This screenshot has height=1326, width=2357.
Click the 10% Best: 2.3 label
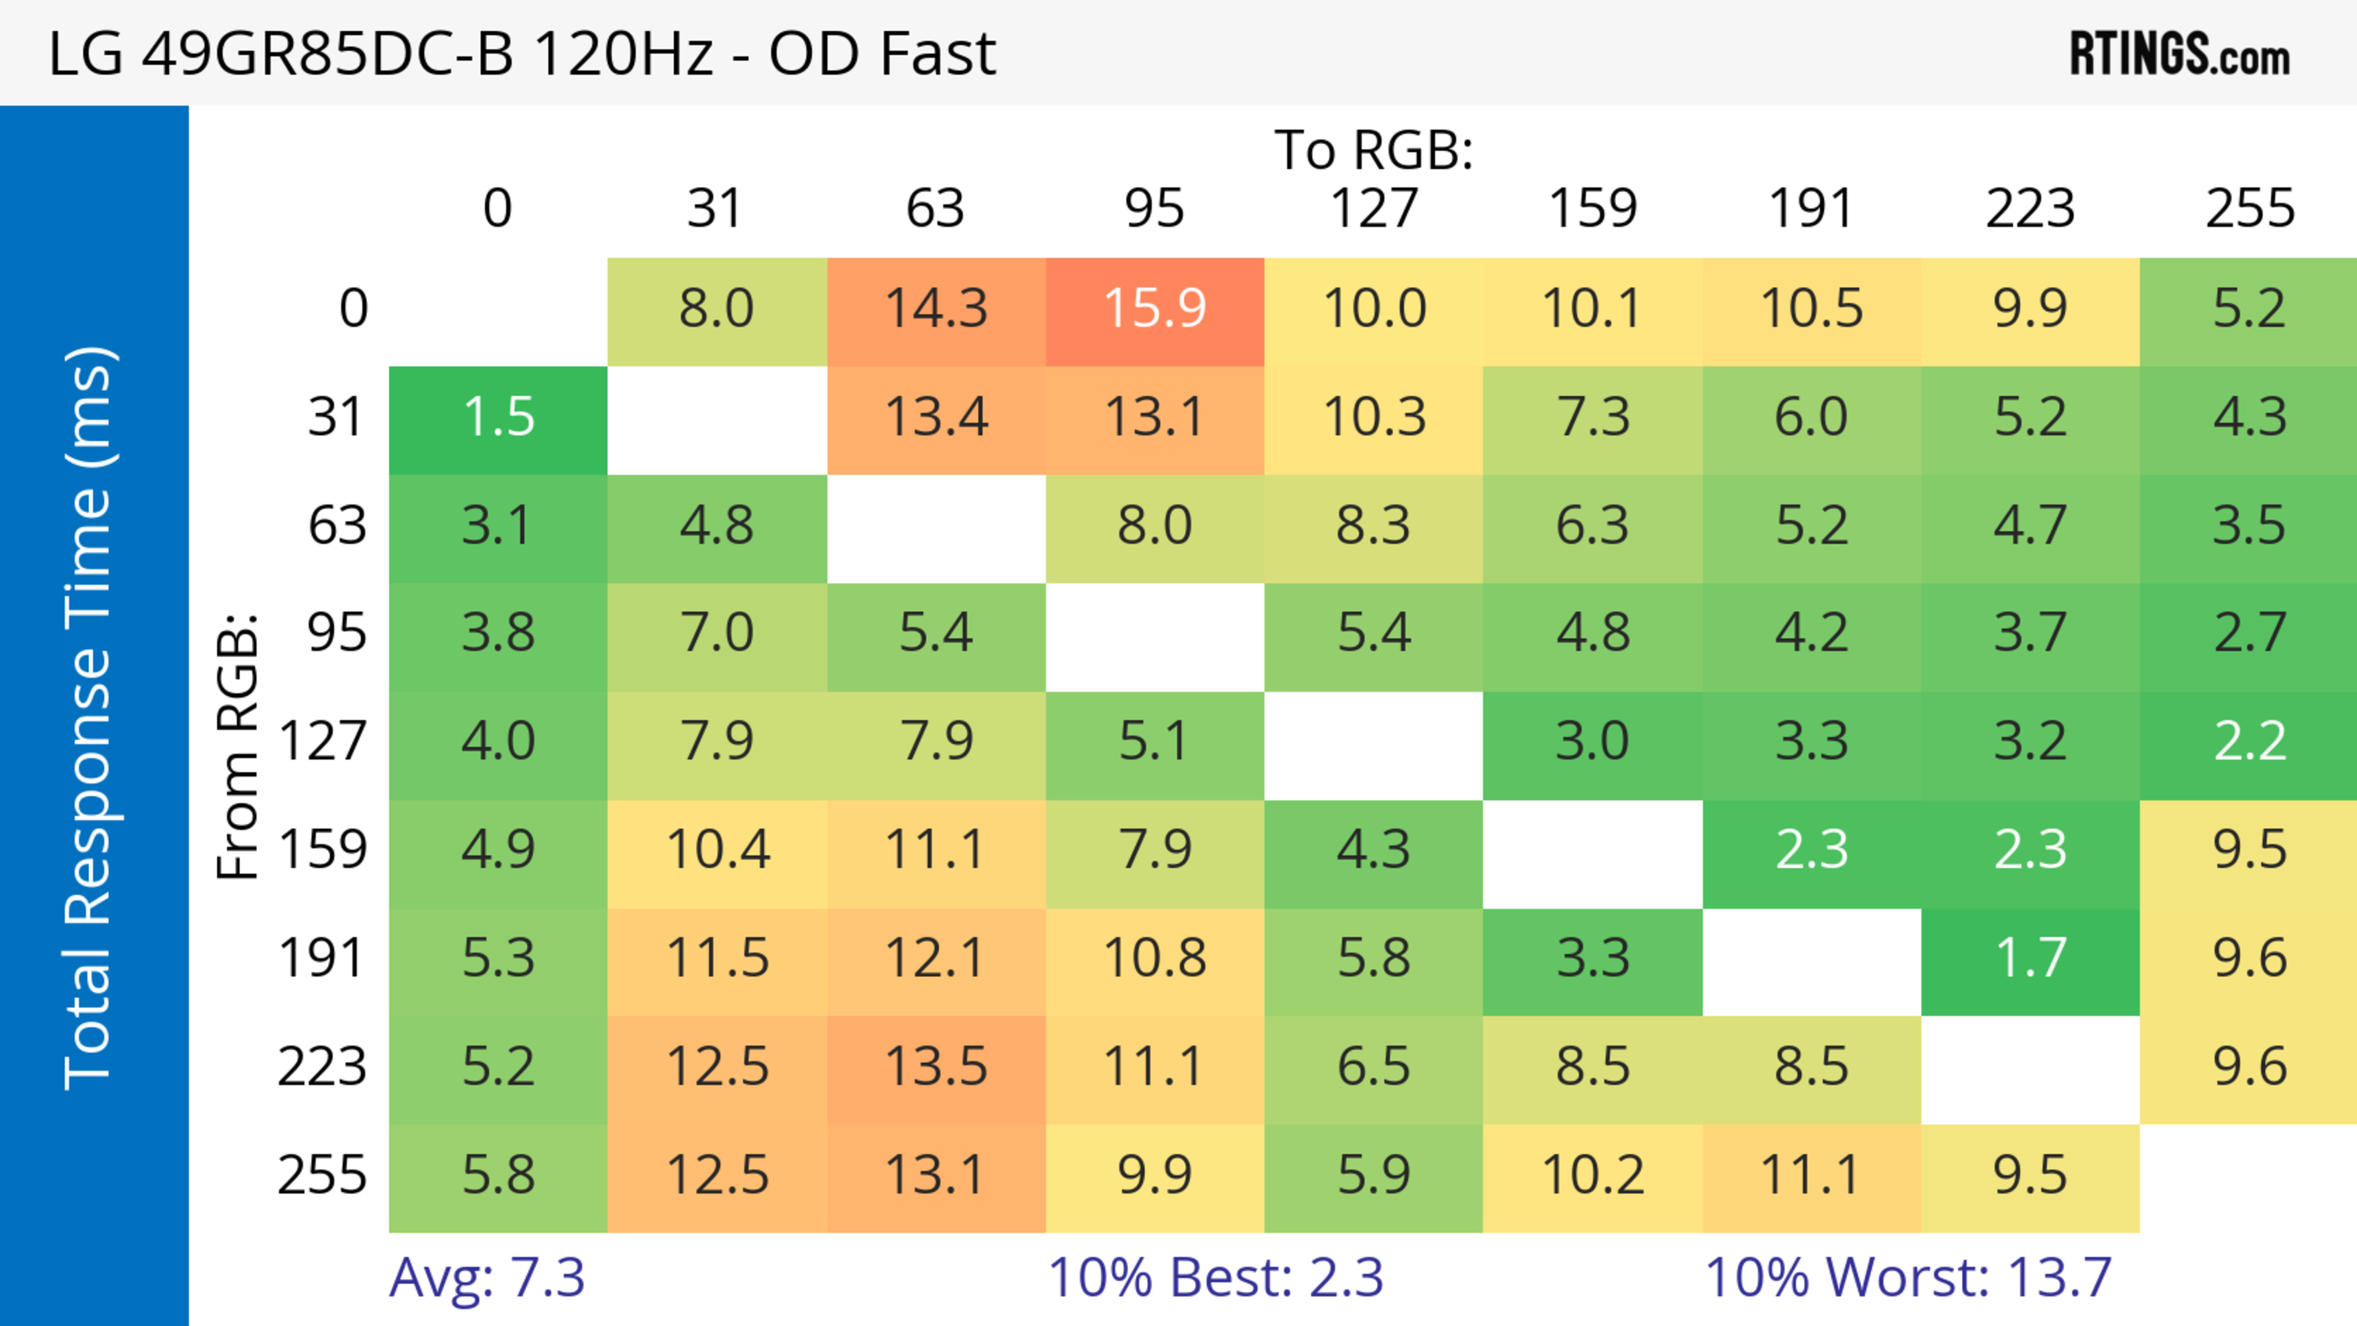coord(1215,1277)
